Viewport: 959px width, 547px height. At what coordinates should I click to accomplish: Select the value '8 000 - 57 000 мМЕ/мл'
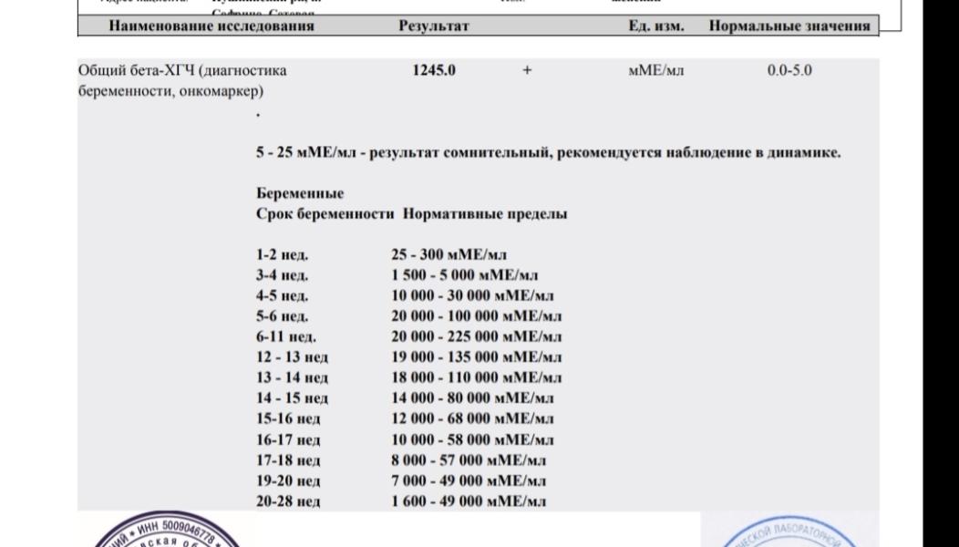(x=469, y=460)
